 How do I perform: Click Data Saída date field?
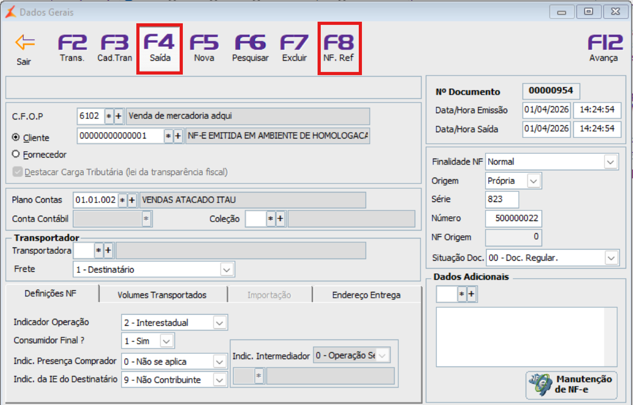click(x=546, y=129)
